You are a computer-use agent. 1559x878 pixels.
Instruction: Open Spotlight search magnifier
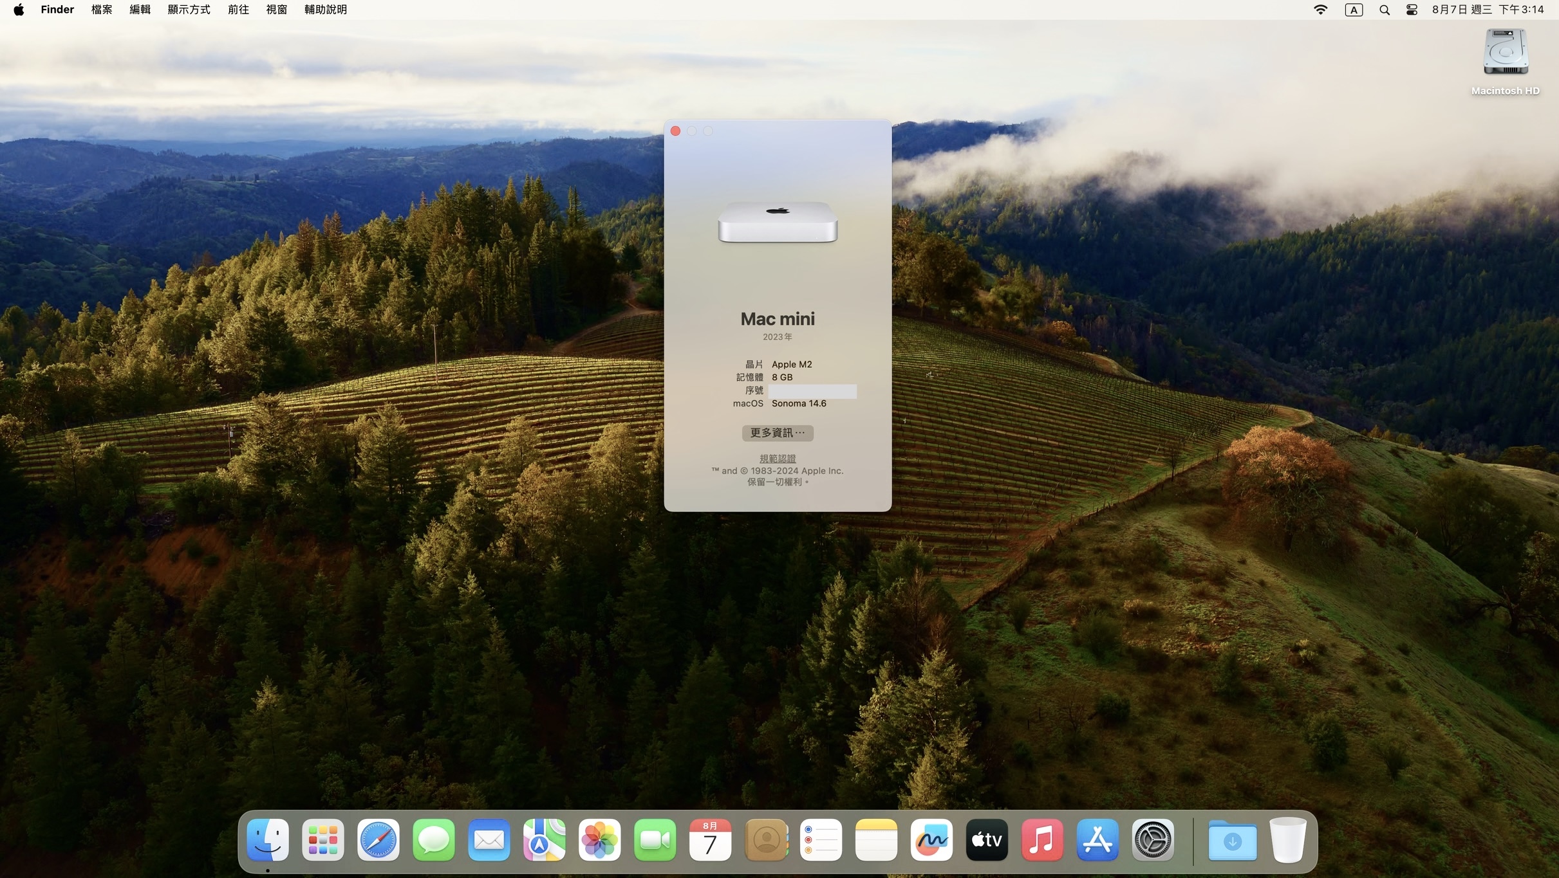click(x=1385, y=10)
